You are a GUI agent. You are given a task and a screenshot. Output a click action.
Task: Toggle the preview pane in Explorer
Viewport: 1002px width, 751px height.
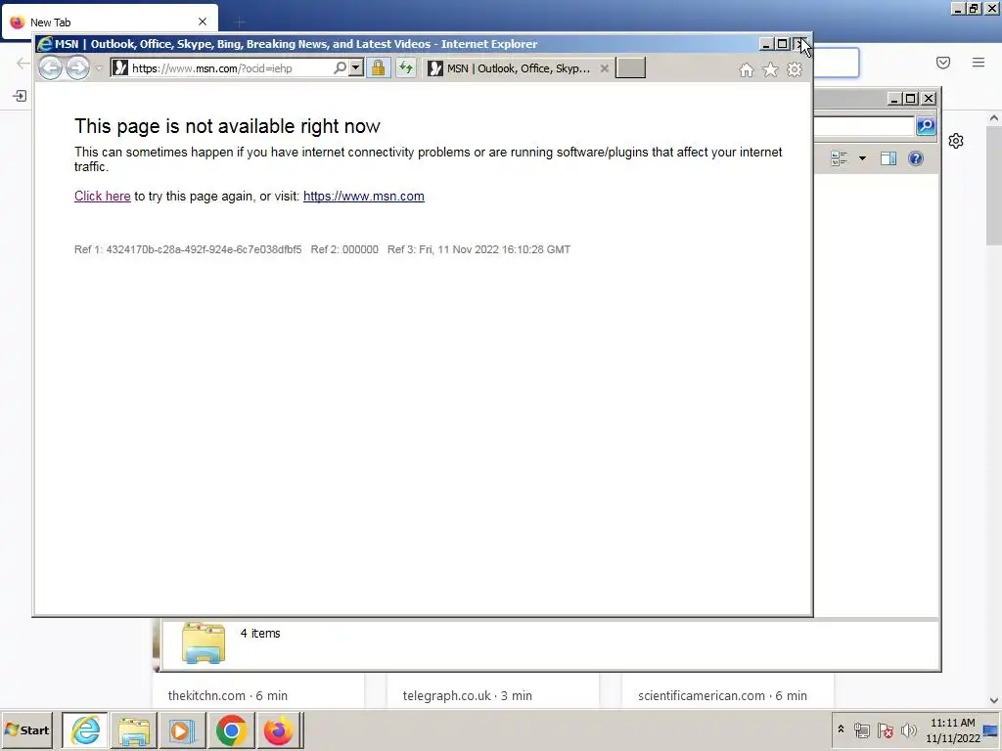click(x=888, y=158)
